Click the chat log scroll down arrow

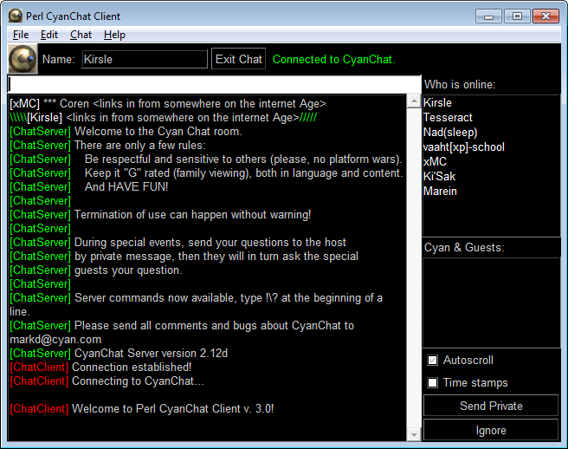(413, 434)
